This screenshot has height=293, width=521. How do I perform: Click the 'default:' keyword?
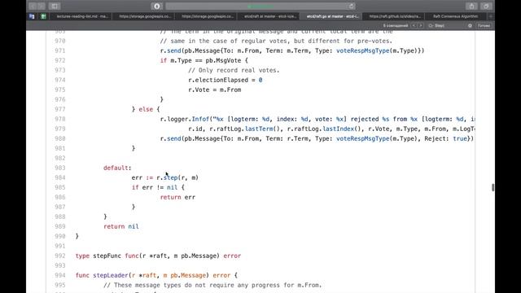[117, 168]
